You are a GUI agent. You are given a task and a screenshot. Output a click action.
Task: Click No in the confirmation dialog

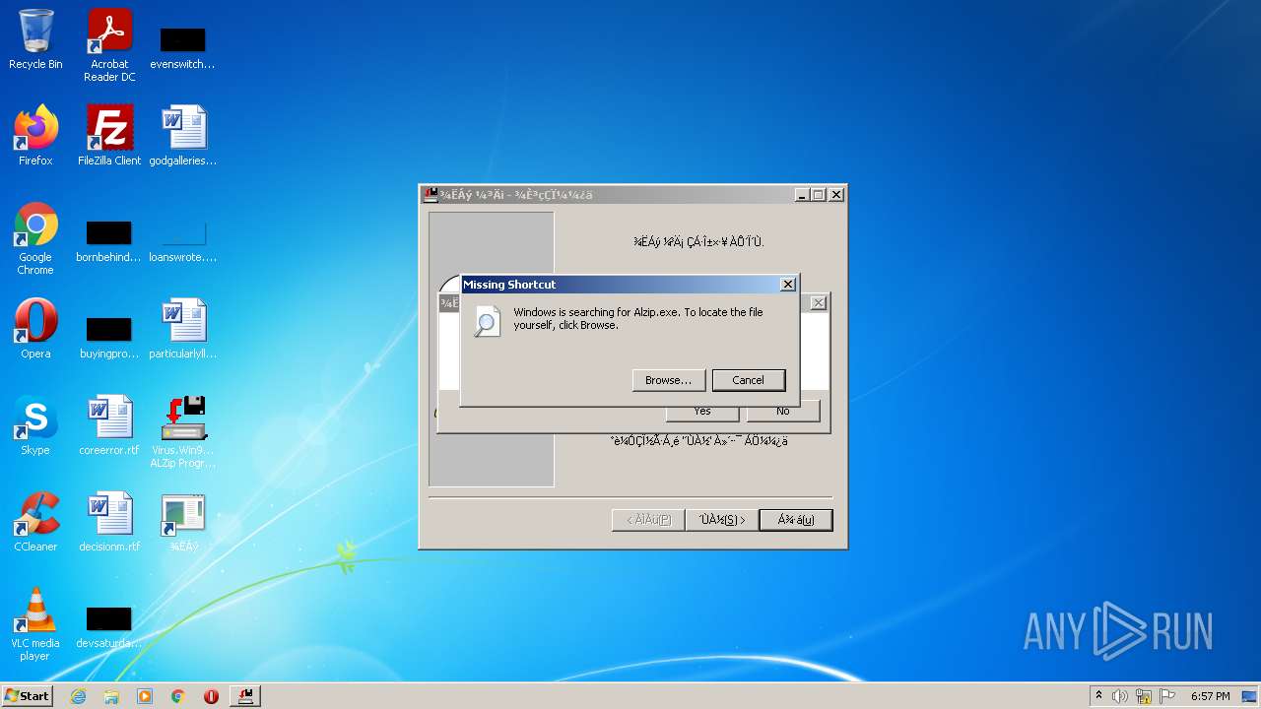782,411
